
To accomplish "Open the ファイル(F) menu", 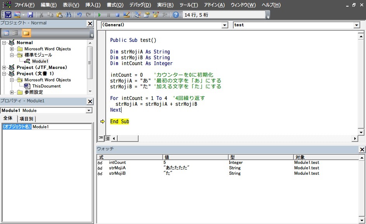I will [24, 5].
